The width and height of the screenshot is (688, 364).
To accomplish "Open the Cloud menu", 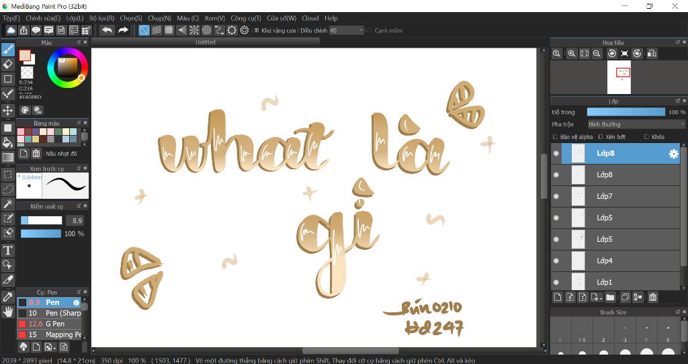I will tap(310, 18).
